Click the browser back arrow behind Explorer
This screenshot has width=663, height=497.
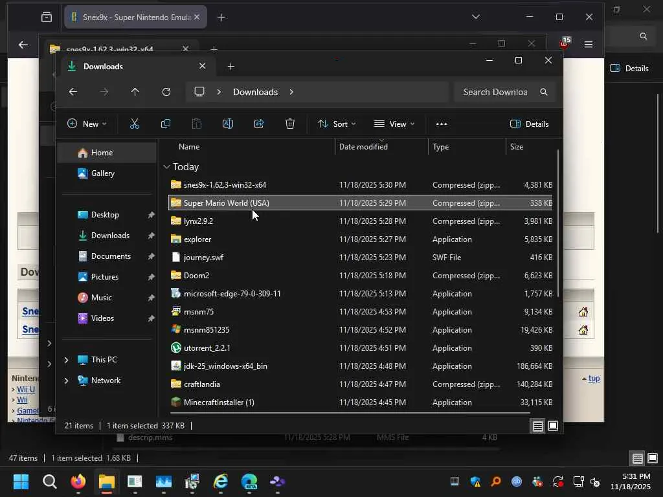click(23, 45)
